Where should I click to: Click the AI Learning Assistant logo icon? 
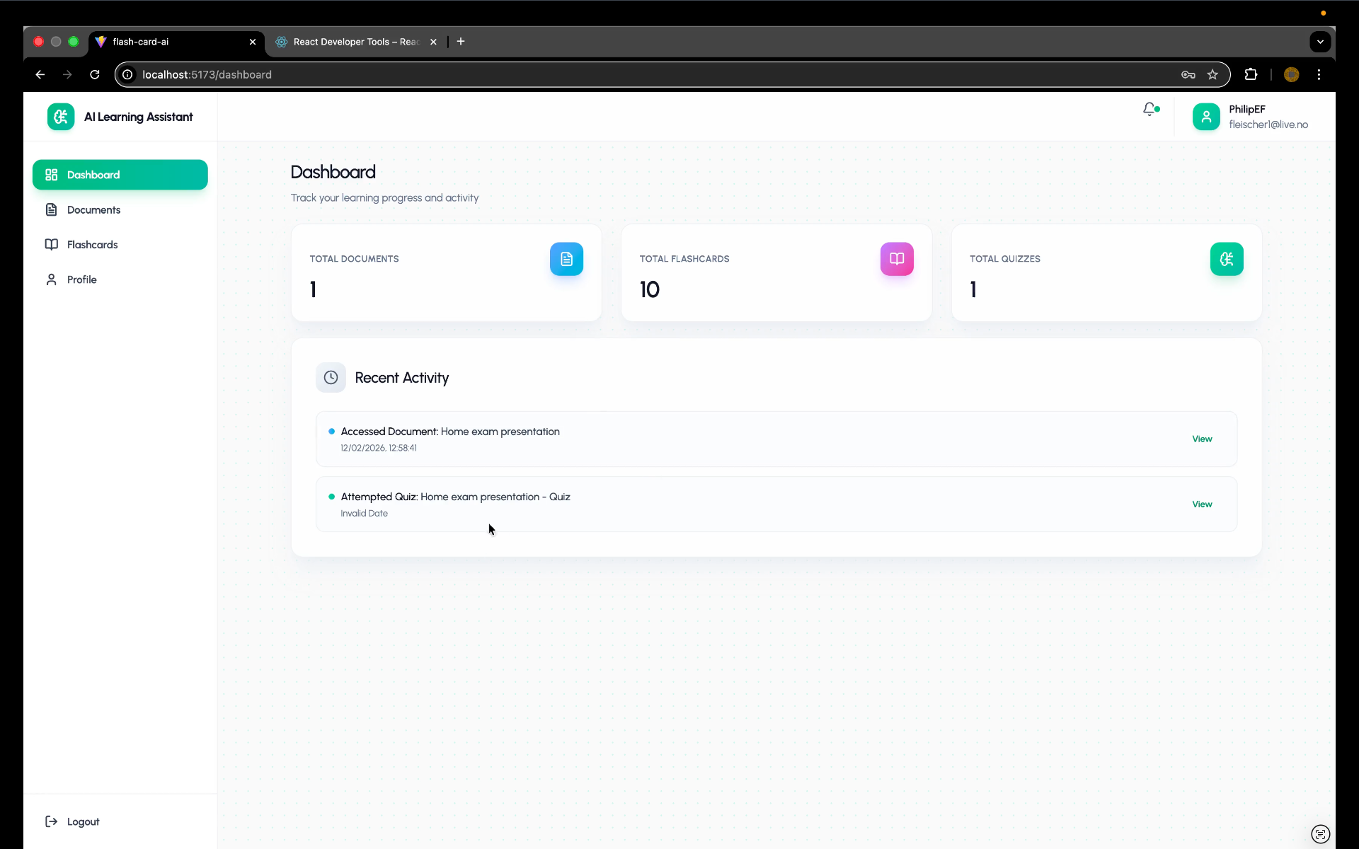(x=61, y=117)
